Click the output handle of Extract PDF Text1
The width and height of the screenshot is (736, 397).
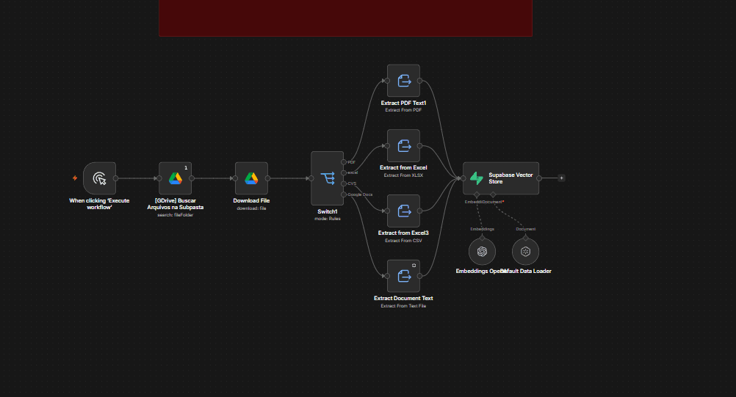point(419,81)
